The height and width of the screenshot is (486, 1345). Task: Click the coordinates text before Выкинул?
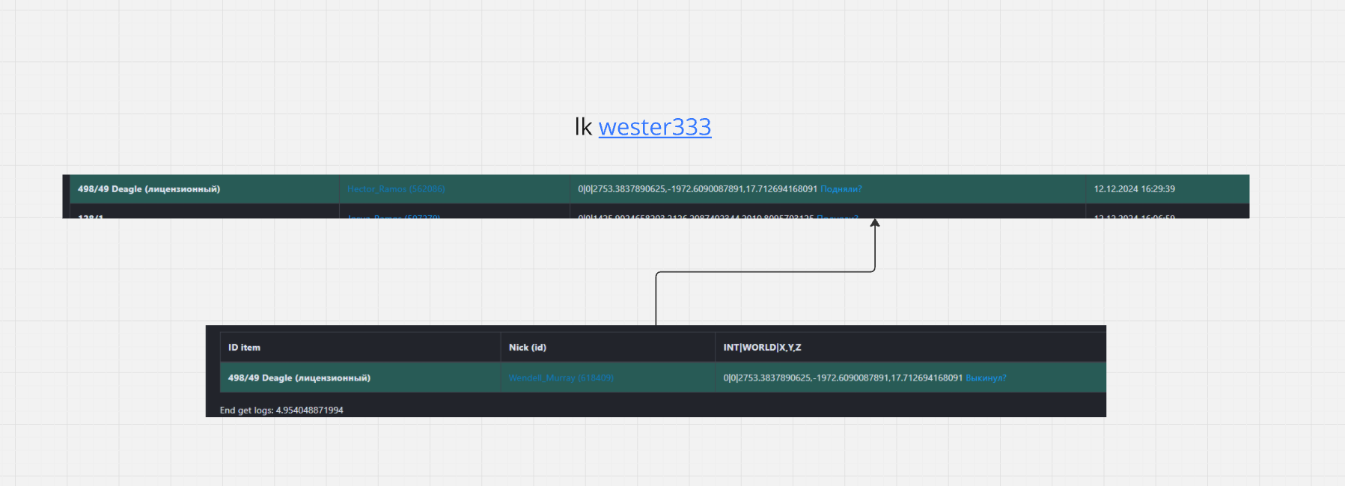(842, 378)
